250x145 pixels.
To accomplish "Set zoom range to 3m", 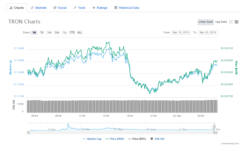I will 57,33.
